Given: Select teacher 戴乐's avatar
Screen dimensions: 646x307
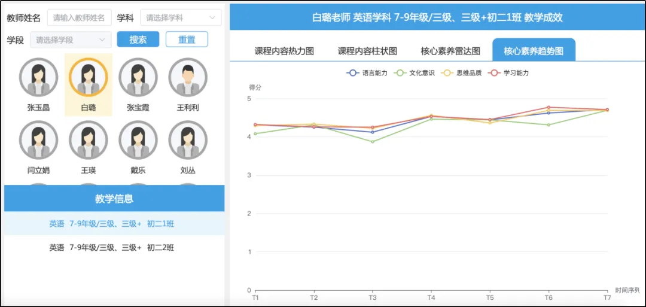Looking at the screenshot, I should pos(138,139).
